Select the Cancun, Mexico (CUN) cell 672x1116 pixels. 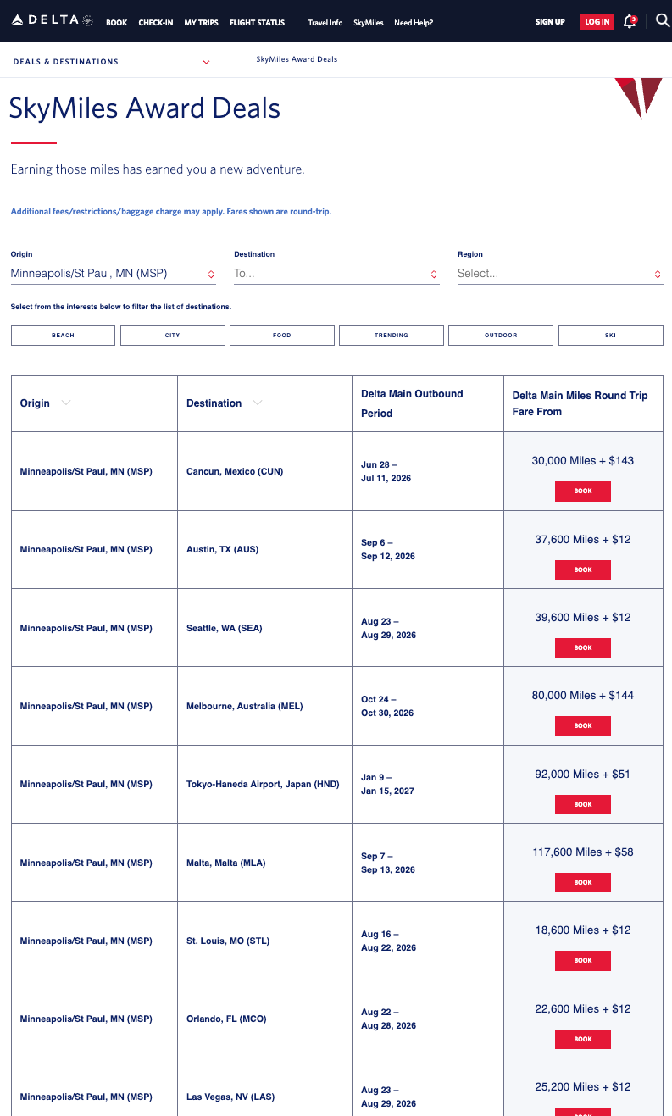point(235,471)
